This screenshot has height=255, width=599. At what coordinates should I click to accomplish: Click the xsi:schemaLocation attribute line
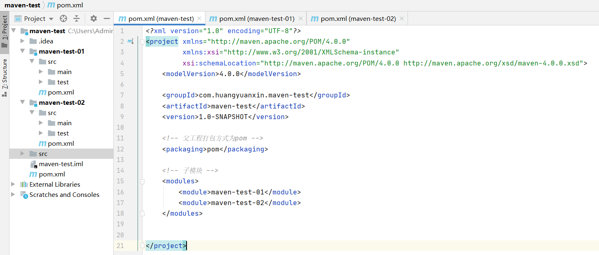point(385,63)
